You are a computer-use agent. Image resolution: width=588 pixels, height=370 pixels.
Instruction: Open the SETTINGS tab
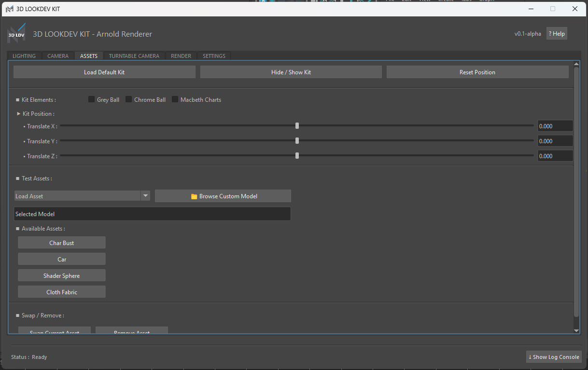214,56
